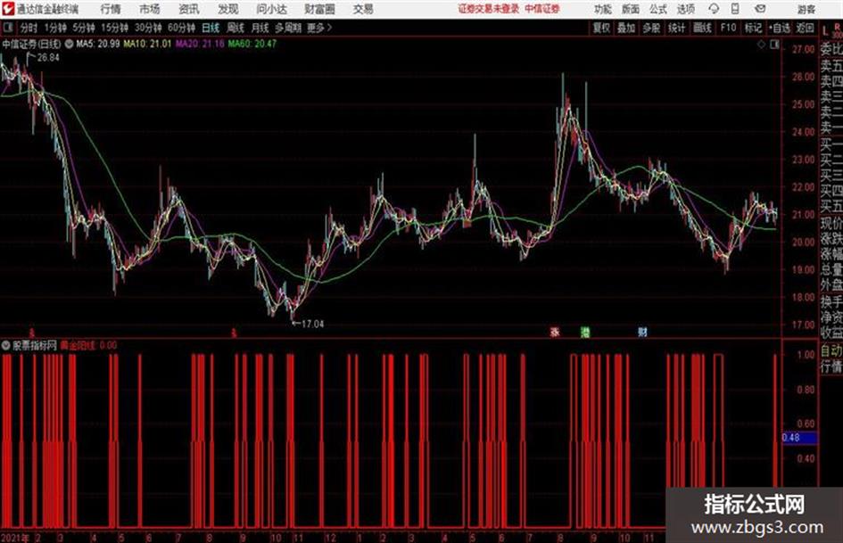Screen dimensions: 843x543
Task: Select the 日线 daily period
Action: [211, 28]
